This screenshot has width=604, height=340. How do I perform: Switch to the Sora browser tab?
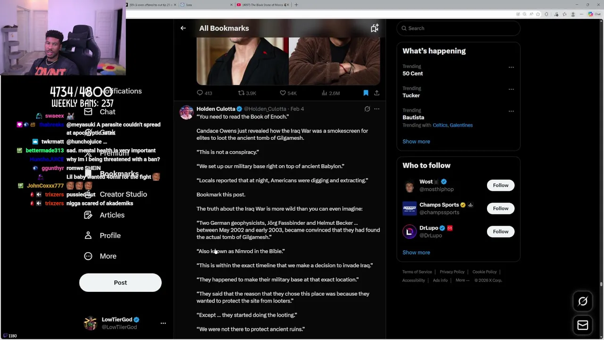206,5
